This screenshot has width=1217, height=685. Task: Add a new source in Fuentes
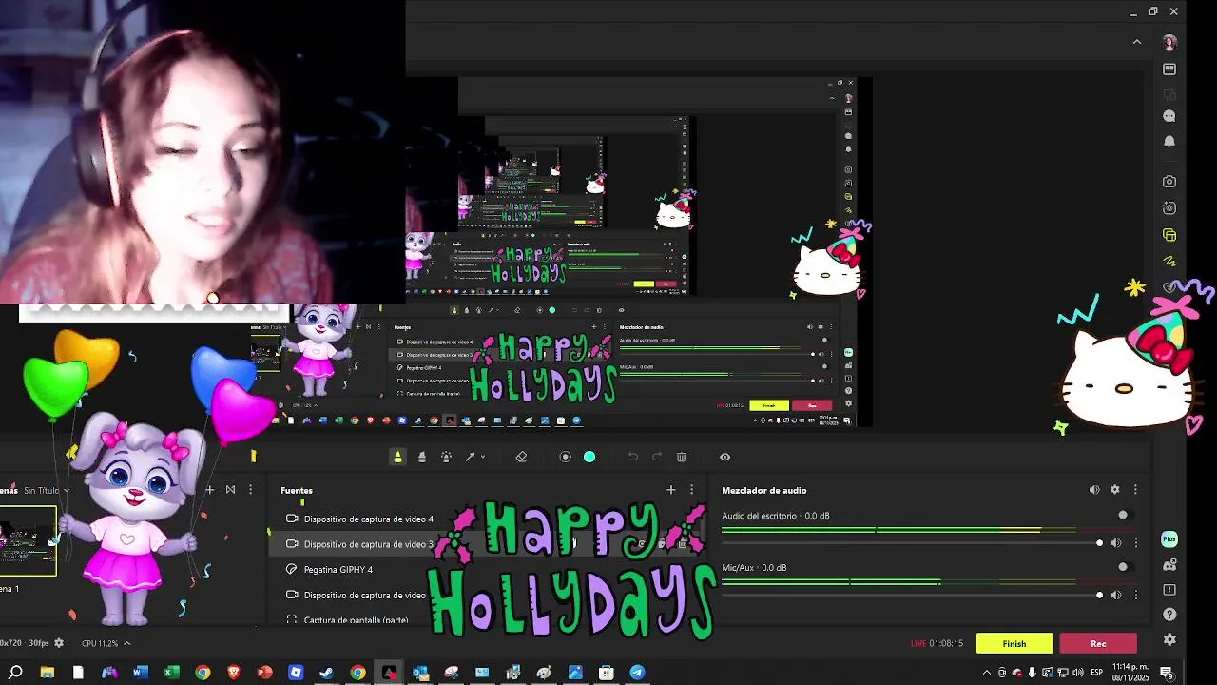coord(670,490)
